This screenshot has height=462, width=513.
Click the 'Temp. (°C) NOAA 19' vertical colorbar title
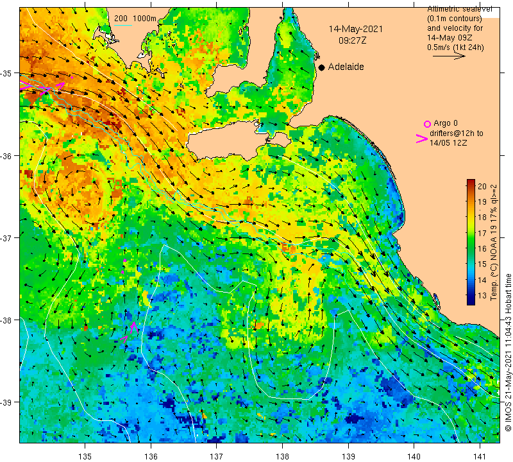(494, 262)
